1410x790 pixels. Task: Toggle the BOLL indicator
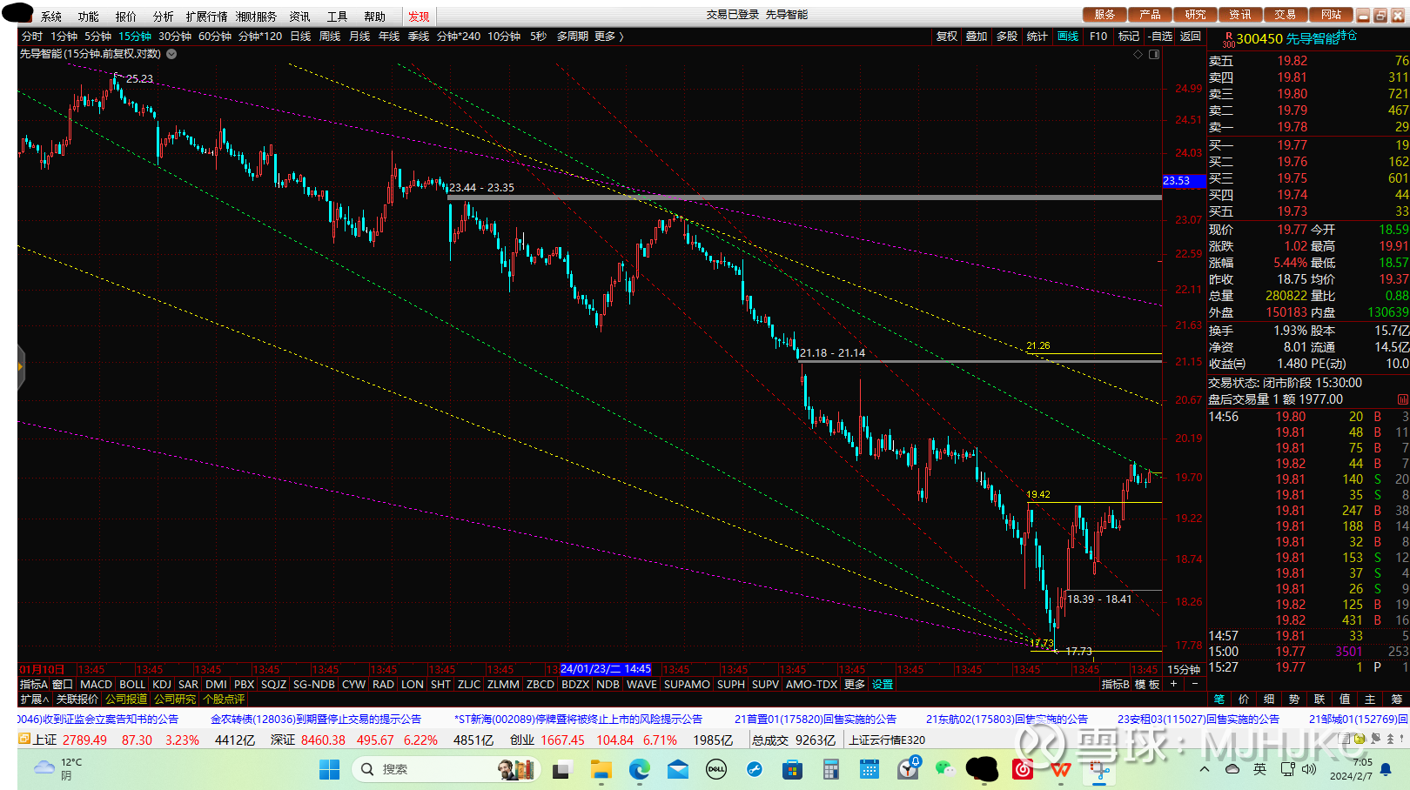click(132, 685)
